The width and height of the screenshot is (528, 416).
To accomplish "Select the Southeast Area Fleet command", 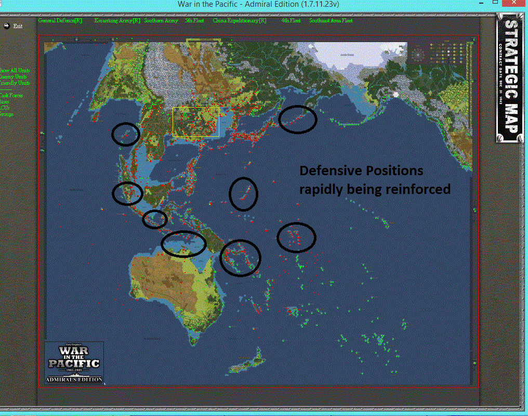I will click(x=331, y=21).
